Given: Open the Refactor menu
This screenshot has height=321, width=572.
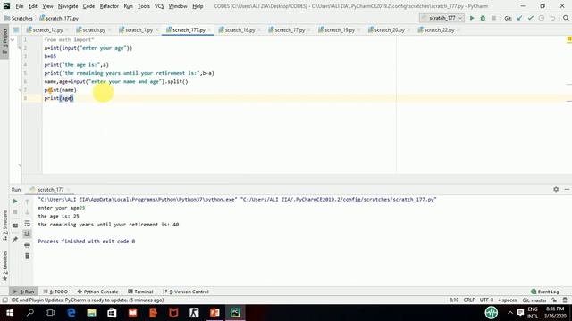Looking at the screenshot, I should 109,6.
